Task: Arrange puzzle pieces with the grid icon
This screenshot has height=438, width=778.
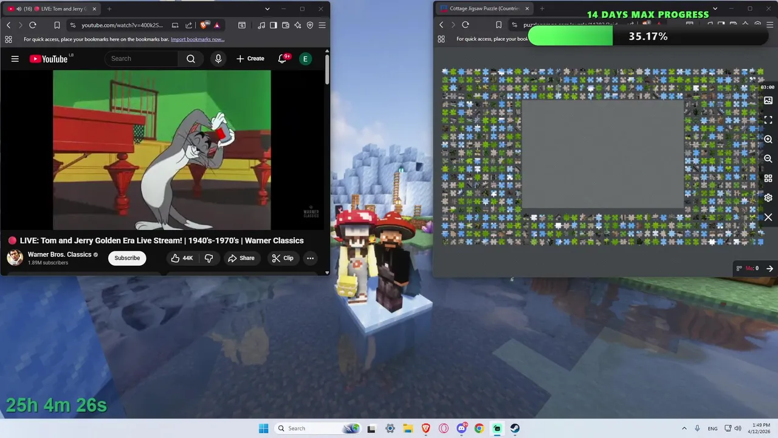Action: point(768,178)
